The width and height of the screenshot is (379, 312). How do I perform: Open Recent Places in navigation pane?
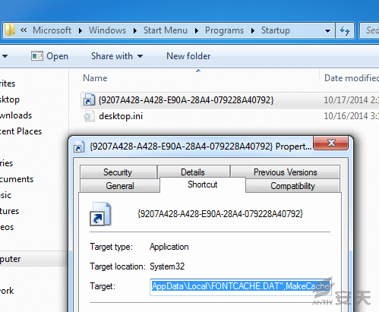point(21,131)
